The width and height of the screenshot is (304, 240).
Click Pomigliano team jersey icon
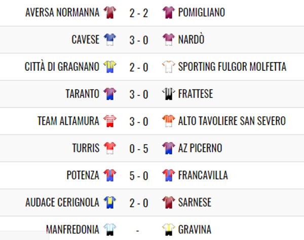pyautogui.click(x=168, y=13)
